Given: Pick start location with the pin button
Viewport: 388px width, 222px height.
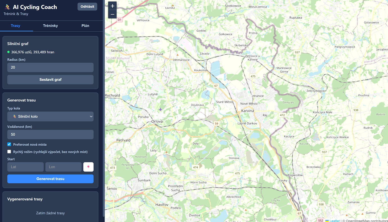Looking at the screenshot, I should coord(89,167).
